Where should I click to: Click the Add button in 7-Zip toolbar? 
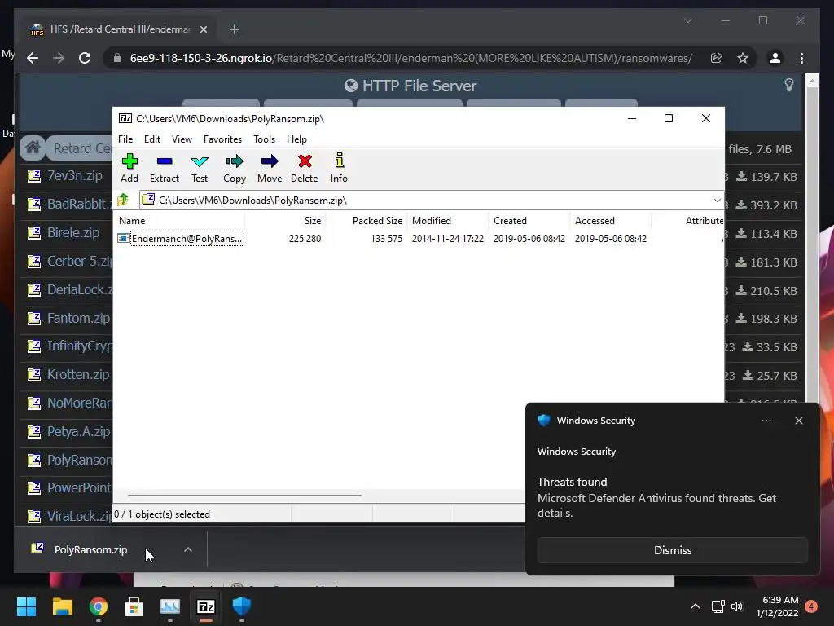[129, 168]
